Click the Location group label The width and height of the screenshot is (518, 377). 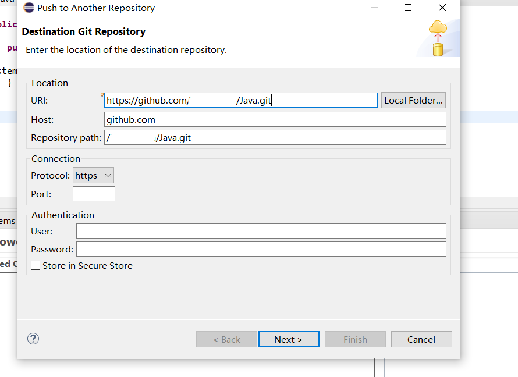49,83
